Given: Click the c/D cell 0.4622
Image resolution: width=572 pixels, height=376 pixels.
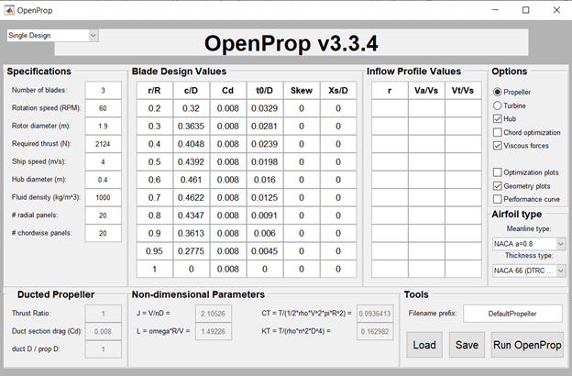Looking at the screenshot, I should click(192, 197).
